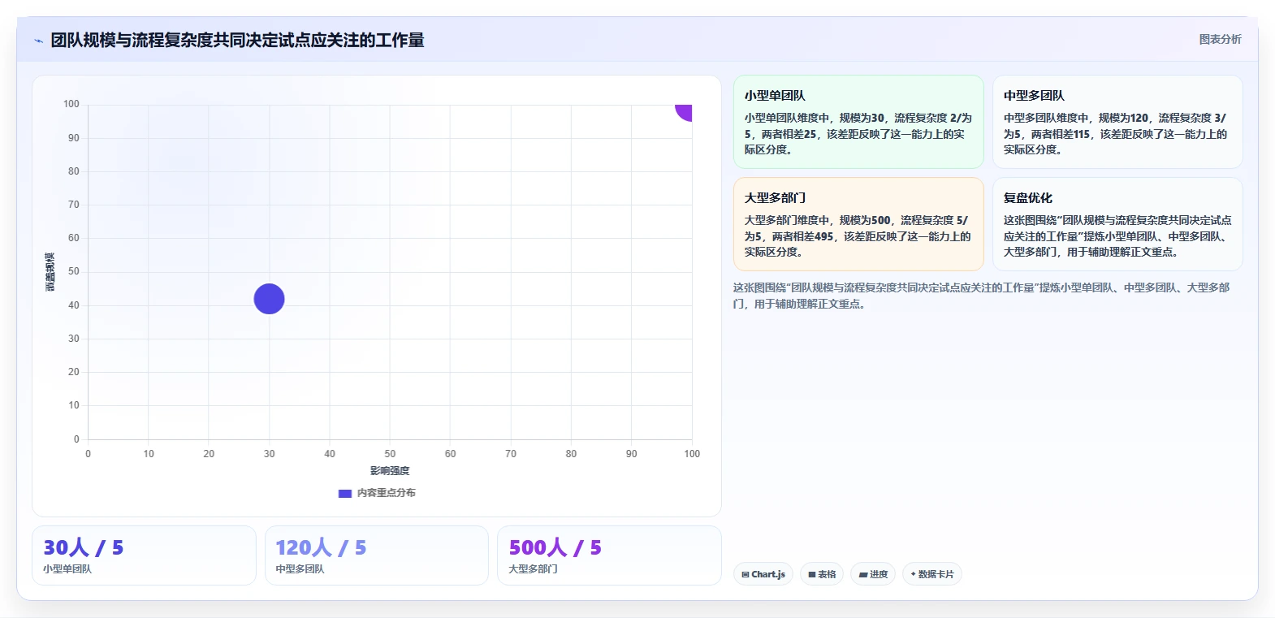Click the 中型多团队 label under 120人
This screenshot has height=618, width=1275.
[x=300, y=569]
